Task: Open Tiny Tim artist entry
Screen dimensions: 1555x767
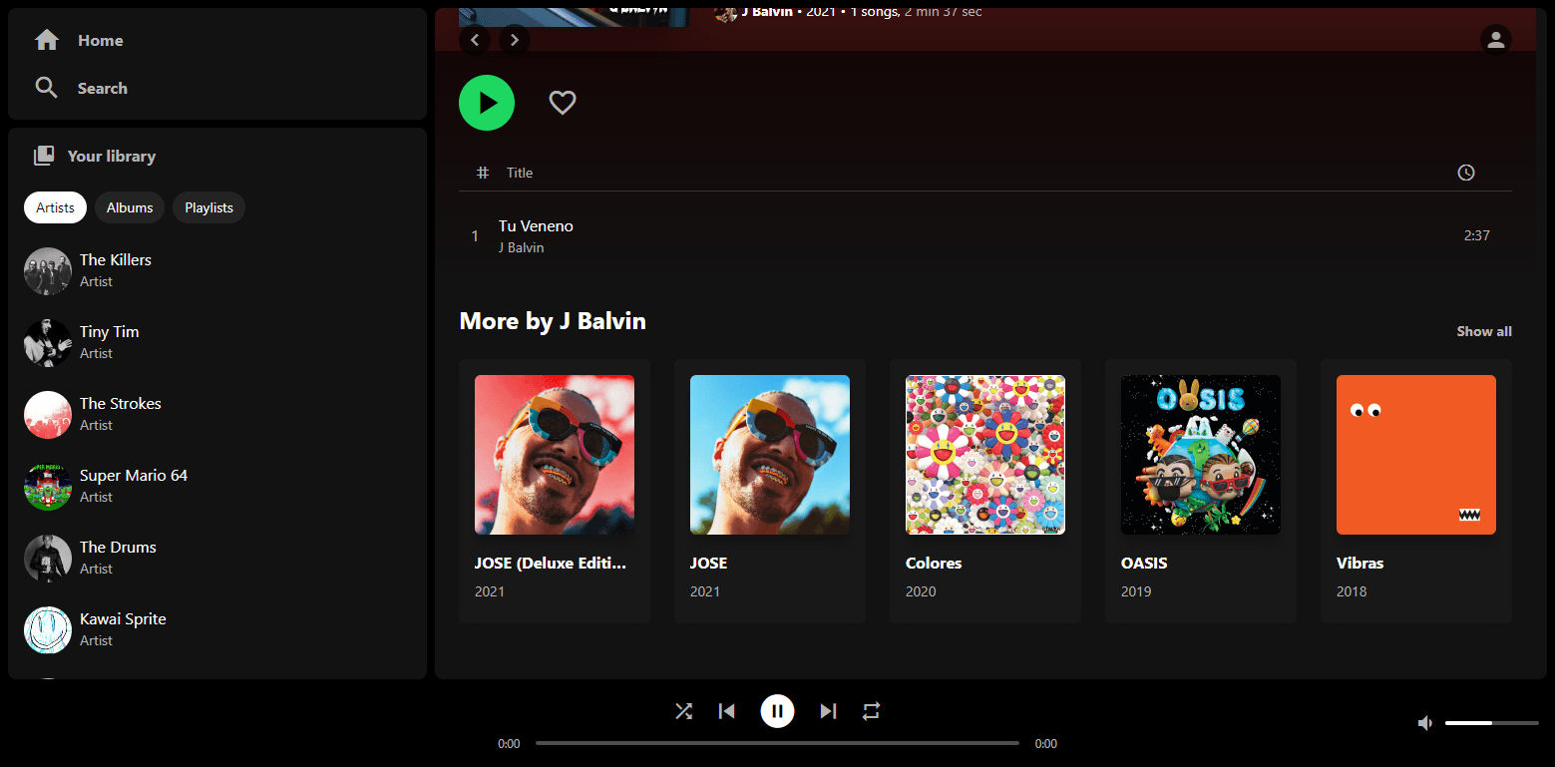Action: [x=217, y=343]
